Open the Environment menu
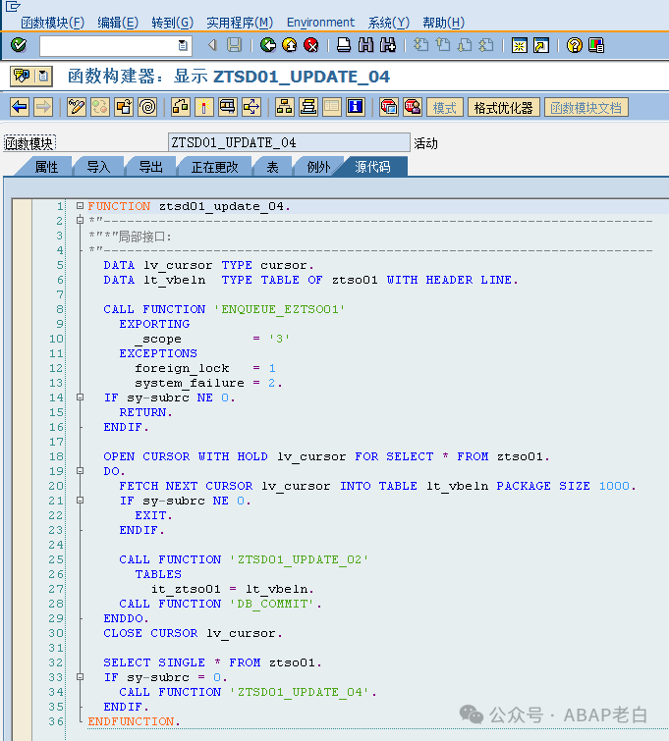 [320, 23]
